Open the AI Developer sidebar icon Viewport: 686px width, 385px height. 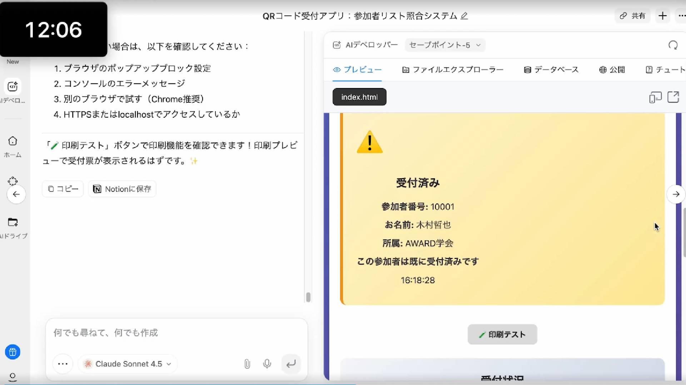[x=13, y=87]
